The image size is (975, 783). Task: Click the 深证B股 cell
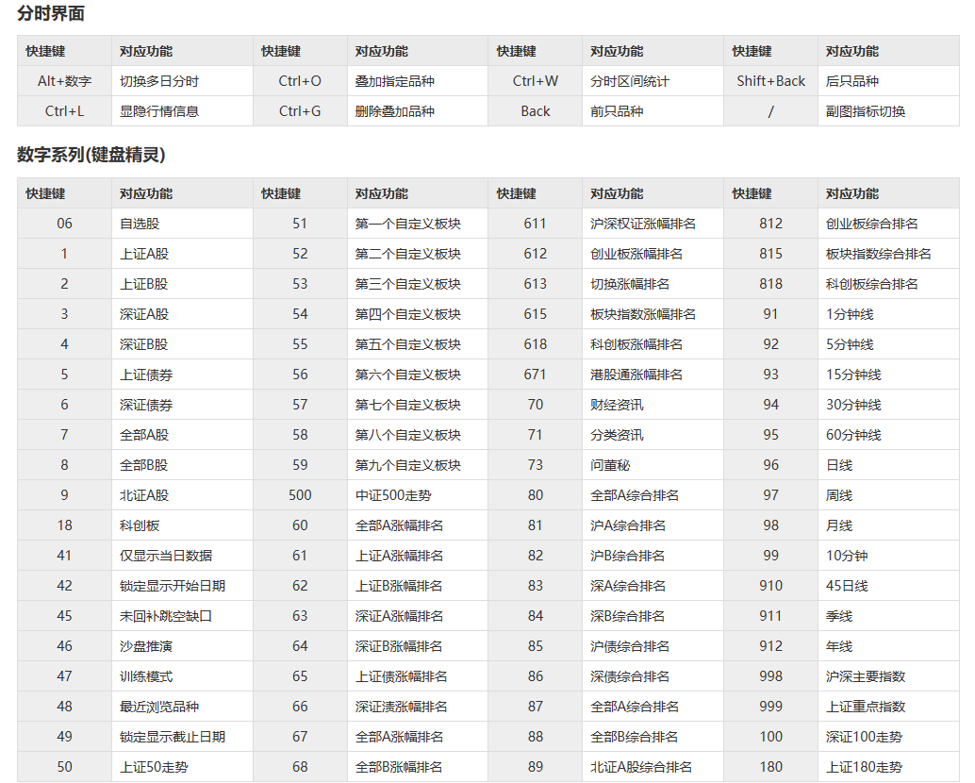tap(182, 344)
